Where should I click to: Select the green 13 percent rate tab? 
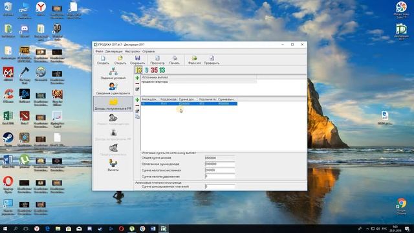coord(162,70)
